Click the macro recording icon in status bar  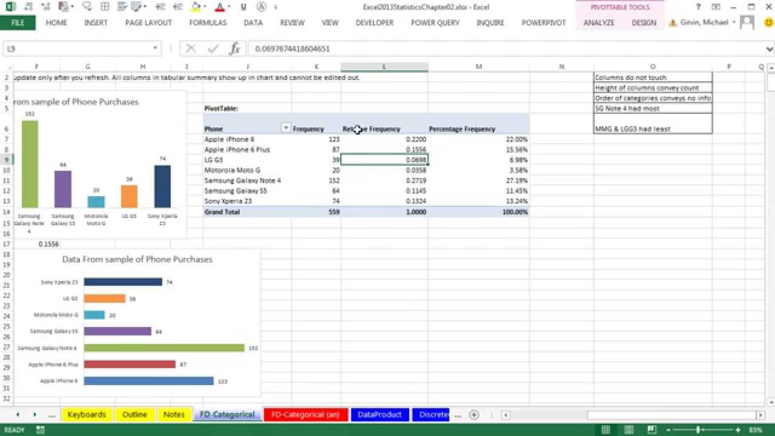pyautogui.click(x=40, y=430)
